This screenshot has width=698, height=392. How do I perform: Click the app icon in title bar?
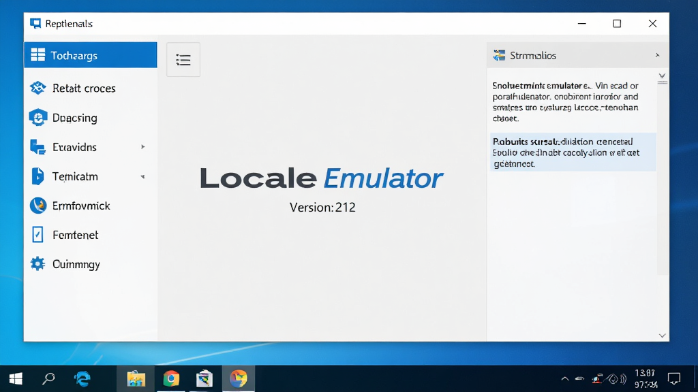point(35,24)
